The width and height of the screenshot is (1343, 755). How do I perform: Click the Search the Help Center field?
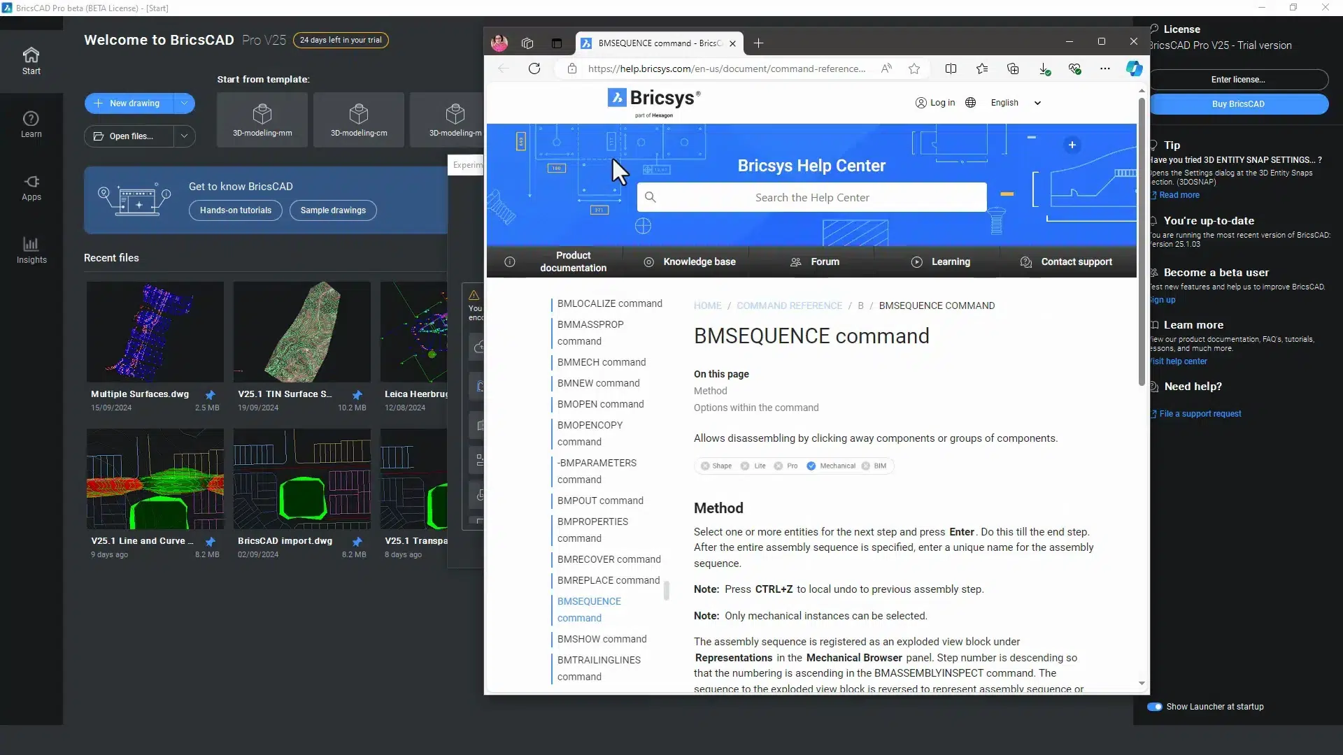[x=811, y=198]
